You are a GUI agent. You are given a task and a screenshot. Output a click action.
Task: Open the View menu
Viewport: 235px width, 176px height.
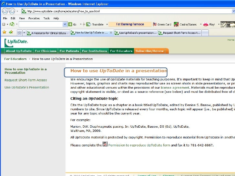(x=22, y=18)
